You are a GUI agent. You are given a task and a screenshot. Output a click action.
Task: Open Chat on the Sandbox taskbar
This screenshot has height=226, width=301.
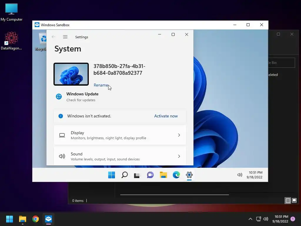(150, 175)
